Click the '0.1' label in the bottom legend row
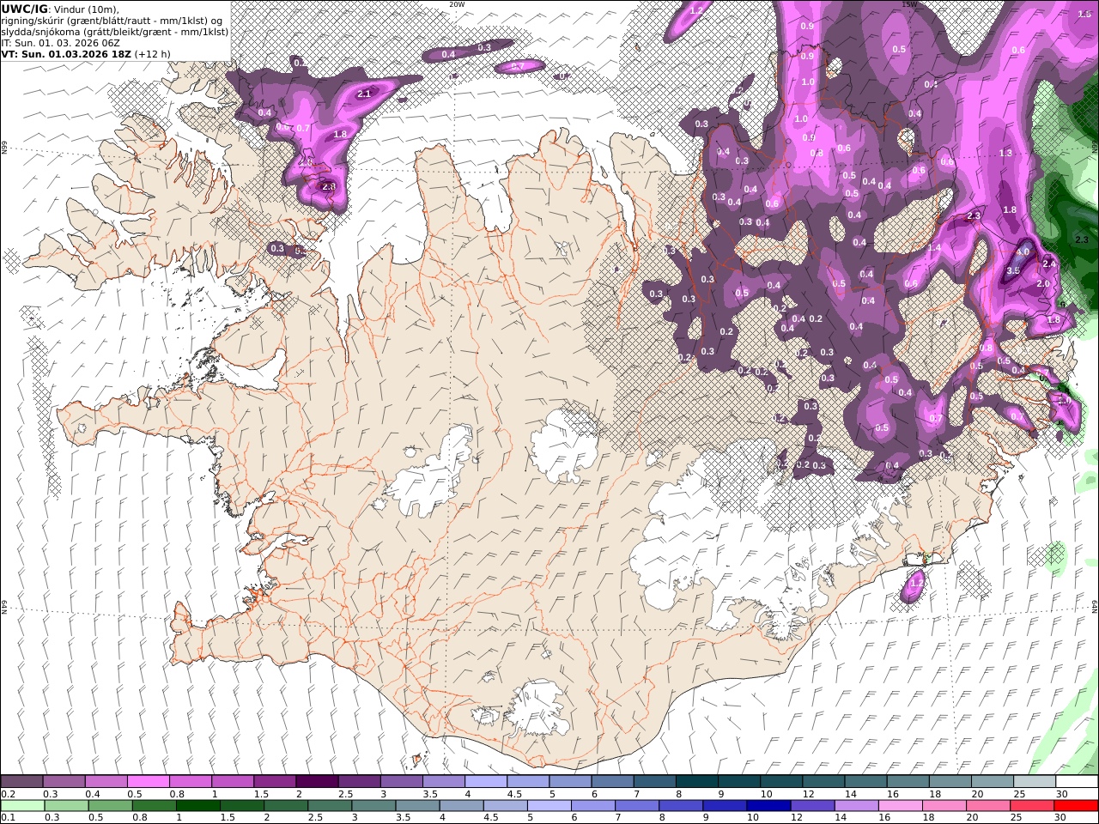The height and width of the screenshot is (824, 1099). [8, 818]
